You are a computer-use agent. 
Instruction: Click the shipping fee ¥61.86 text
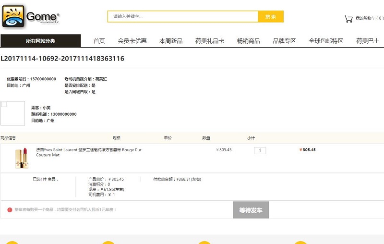pyautogui.click(x=106, y=189)
